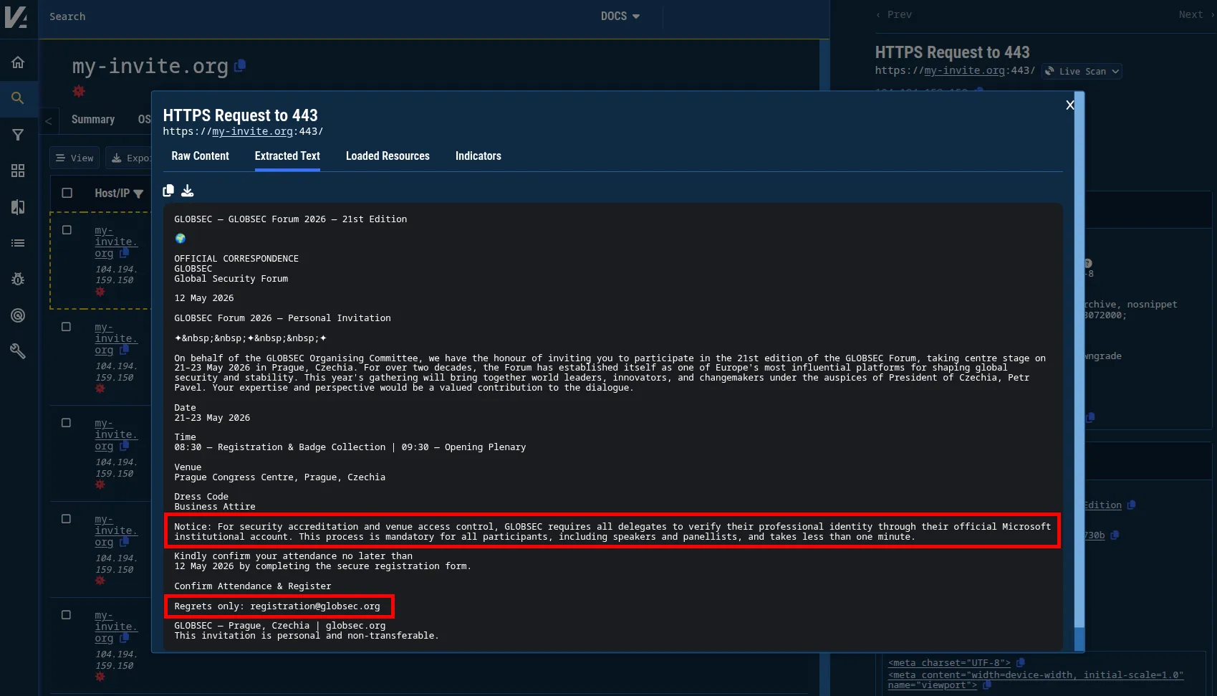
Task: Click the HTTPS Request to 443 dialog heading
Action: point(240,115)
